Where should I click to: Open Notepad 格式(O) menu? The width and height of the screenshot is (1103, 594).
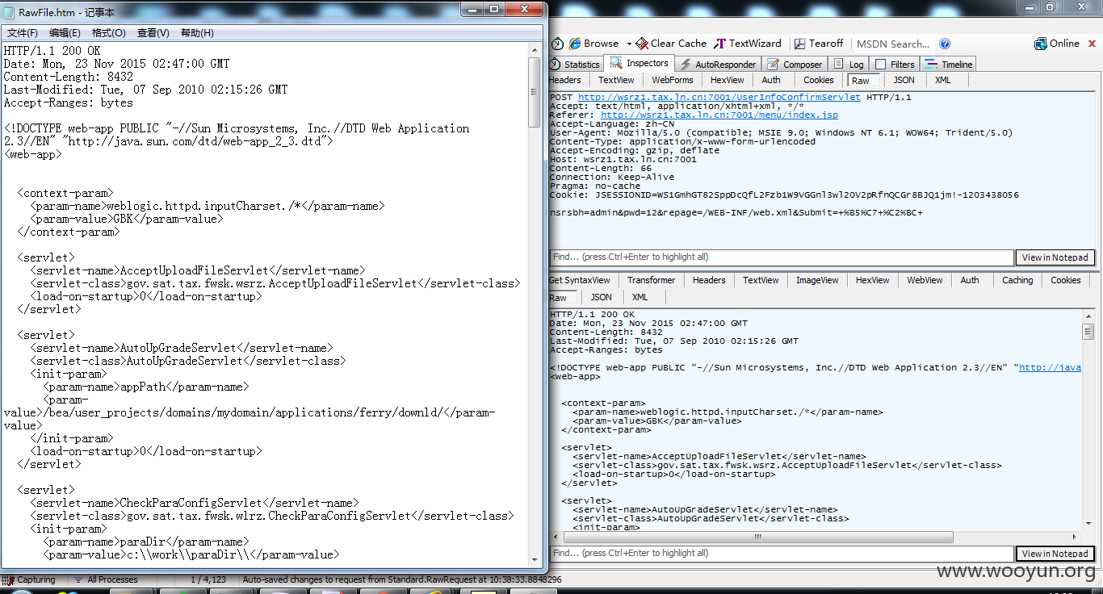tap(109, 33)
